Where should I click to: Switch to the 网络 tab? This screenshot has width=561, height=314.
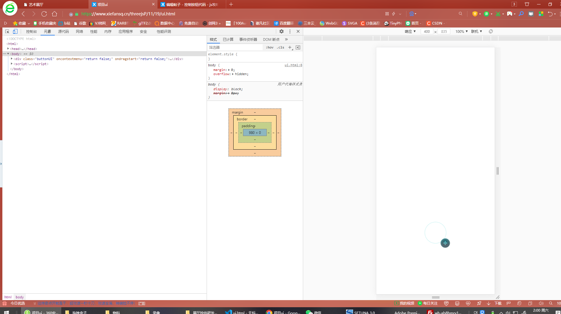(79, 32)
